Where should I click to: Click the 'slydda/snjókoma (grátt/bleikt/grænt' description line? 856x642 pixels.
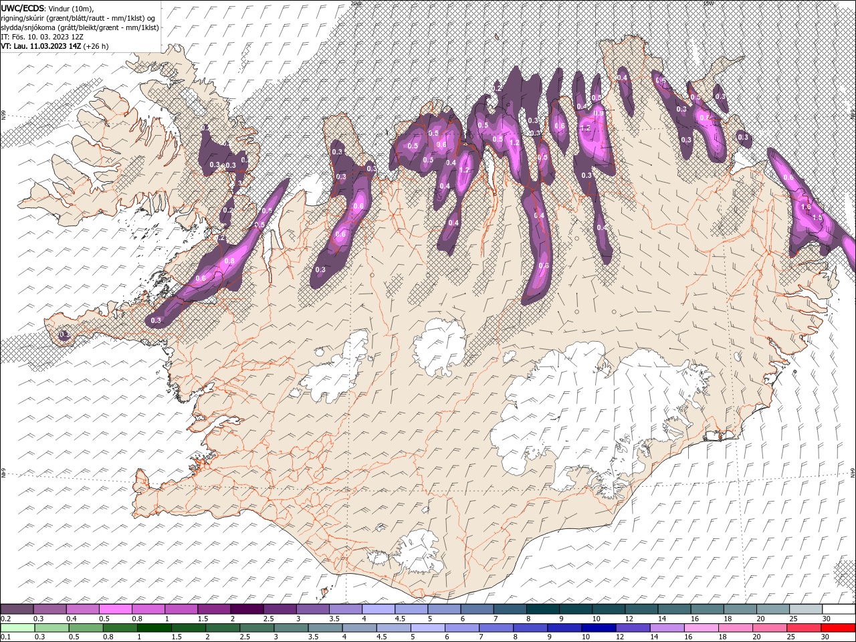coord(80,27)
